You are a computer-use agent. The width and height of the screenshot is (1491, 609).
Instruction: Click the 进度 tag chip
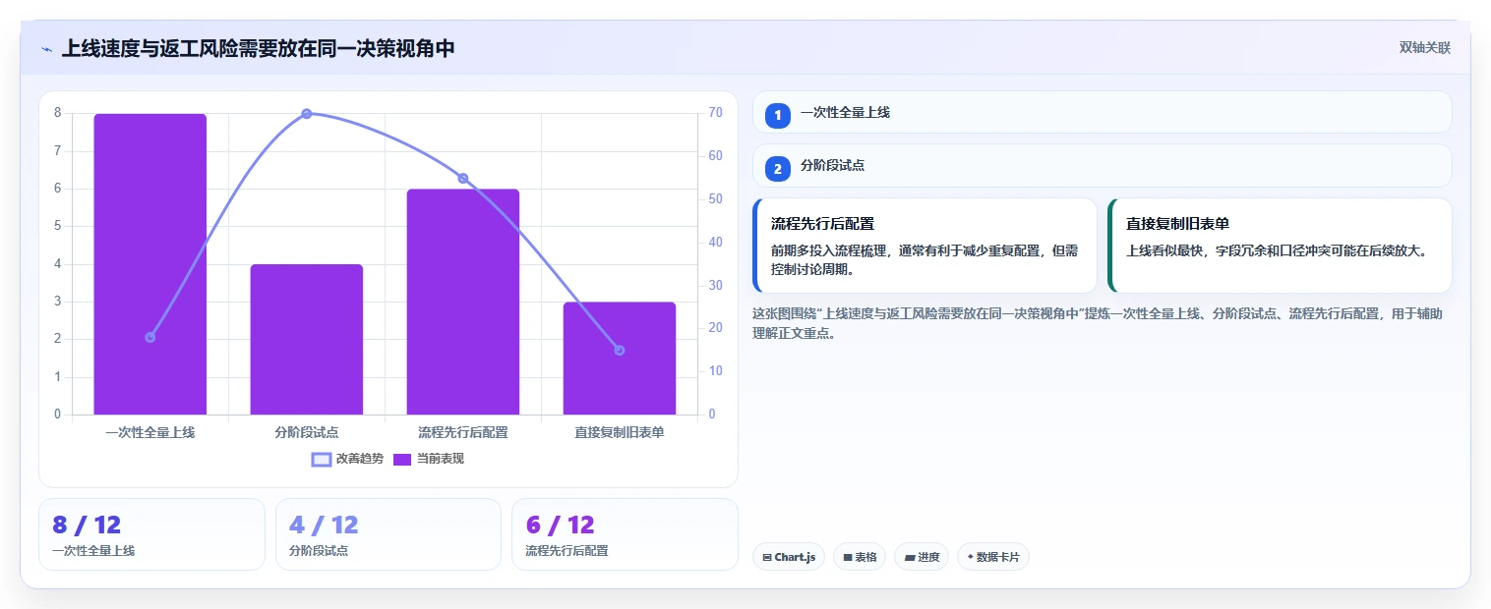(922, 557)
